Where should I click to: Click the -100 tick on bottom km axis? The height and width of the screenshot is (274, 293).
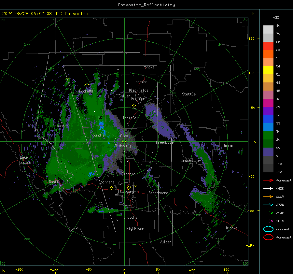coord(54,269)
